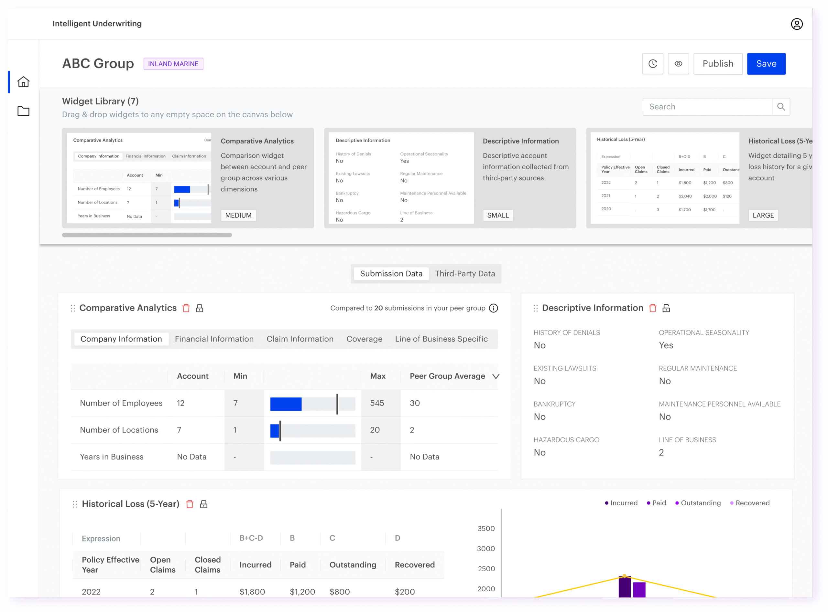View version history via the clock icon
This screenshot has width=828, height=612.
pyautogui.click(x=653, y=63)
